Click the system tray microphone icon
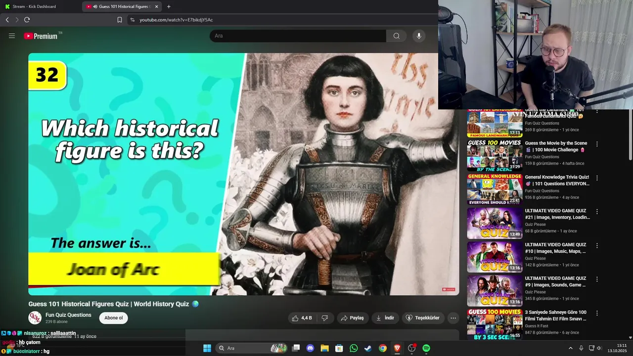Viewport: 633px width, 356px height. pos(581,348)
